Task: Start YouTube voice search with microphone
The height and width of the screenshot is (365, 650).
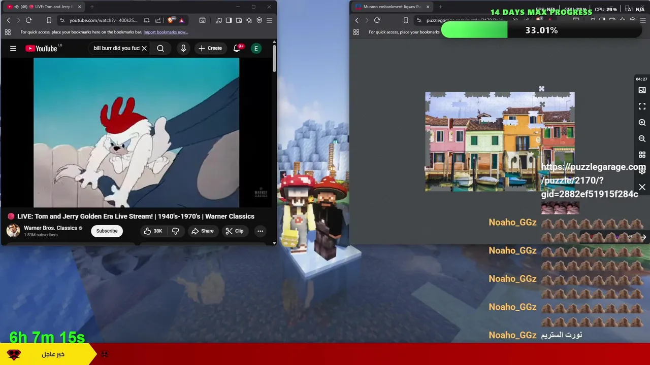Action: click(183, 48)
